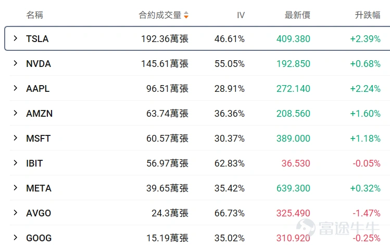Click META latest price 639.300
Screen dimensions: 390x247
pyautogui.click(x=293, y=188)
